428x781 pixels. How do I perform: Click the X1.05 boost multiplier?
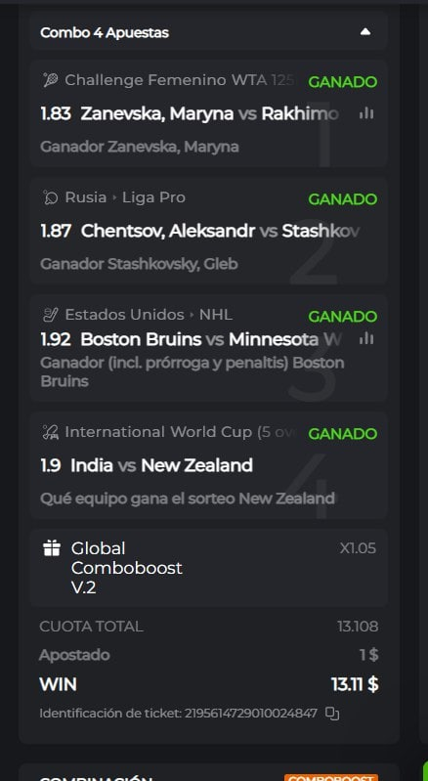click(x=358, y=548)
